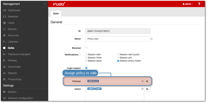The width and height of the screenshot is (207, 103).
Task: Enable the Blocked checkbox
Action: click(86, 48)
